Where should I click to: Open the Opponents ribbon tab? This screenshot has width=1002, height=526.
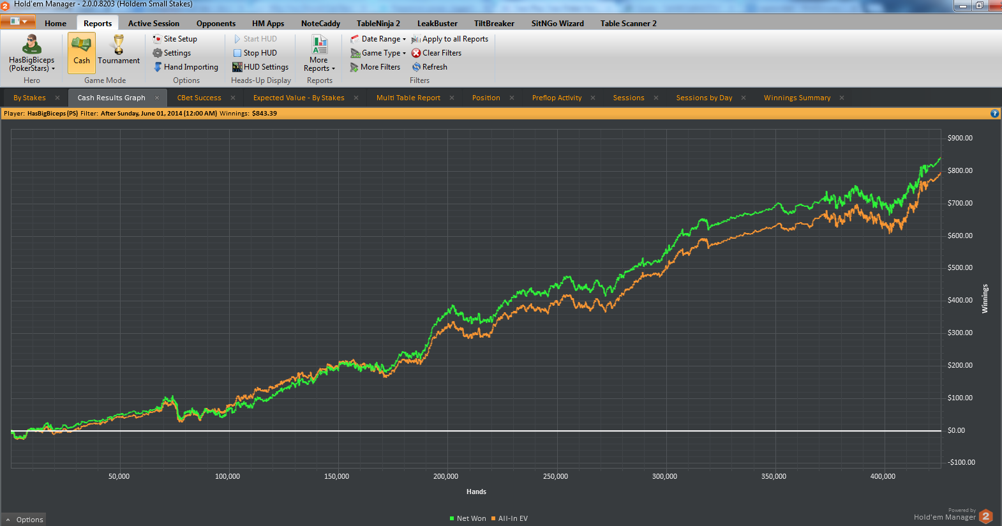coord(216,24)
